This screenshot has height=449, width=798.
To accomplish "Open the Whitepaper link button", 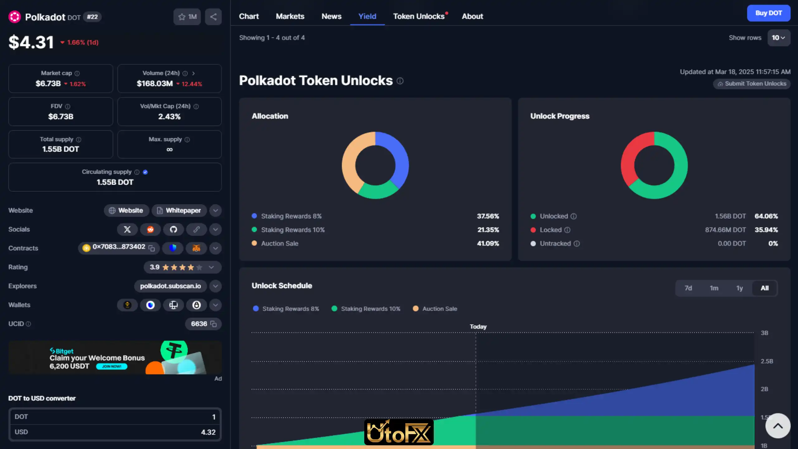I will click(x=179, y=210).
